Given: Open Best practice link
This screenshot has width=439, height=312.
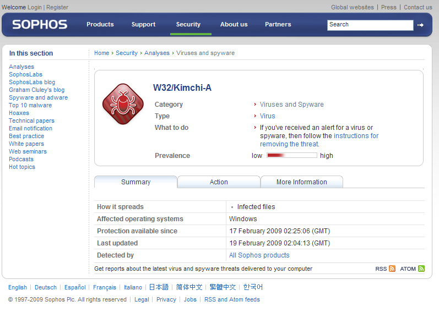Looking at the screenshot, I should pyautogui.click(x=26, y=136).
